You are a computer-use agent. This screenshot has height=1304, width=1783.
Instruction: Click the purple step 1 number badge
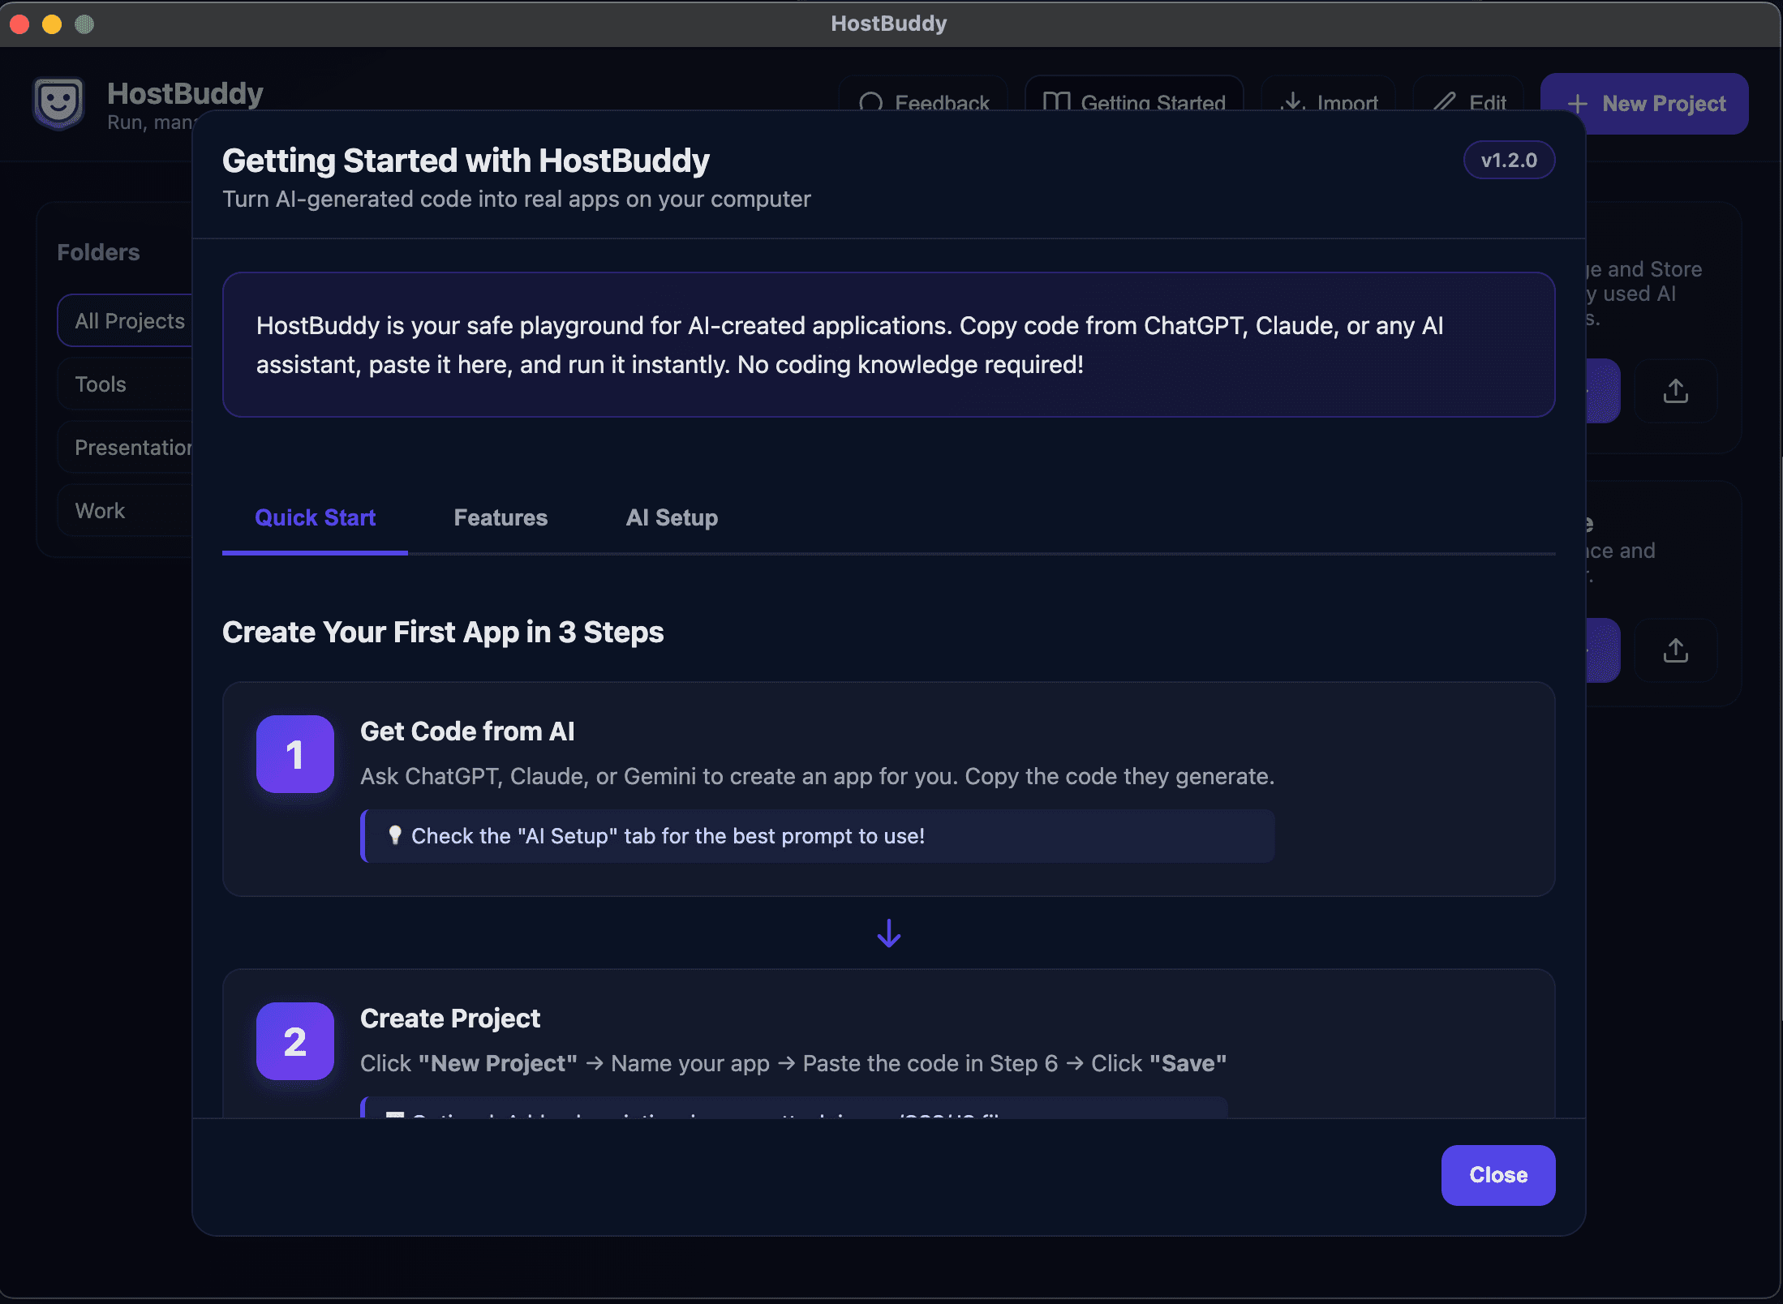pos(294,754)
